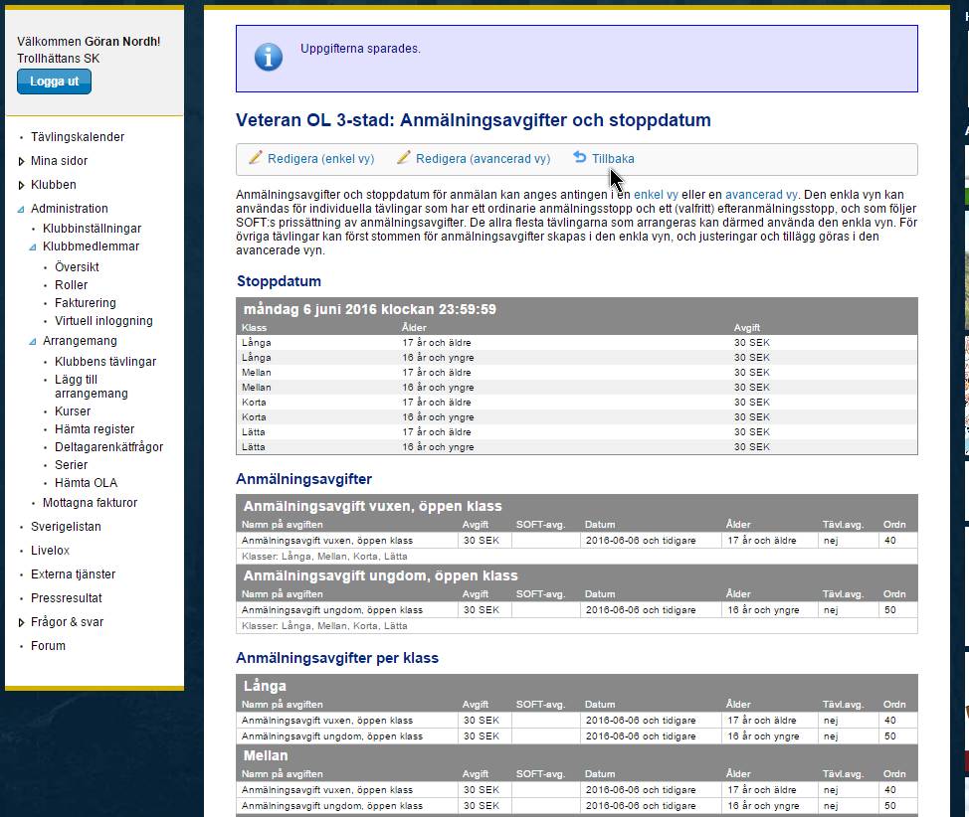Open Livelox in the sidebar

click(x=50, y=551)
